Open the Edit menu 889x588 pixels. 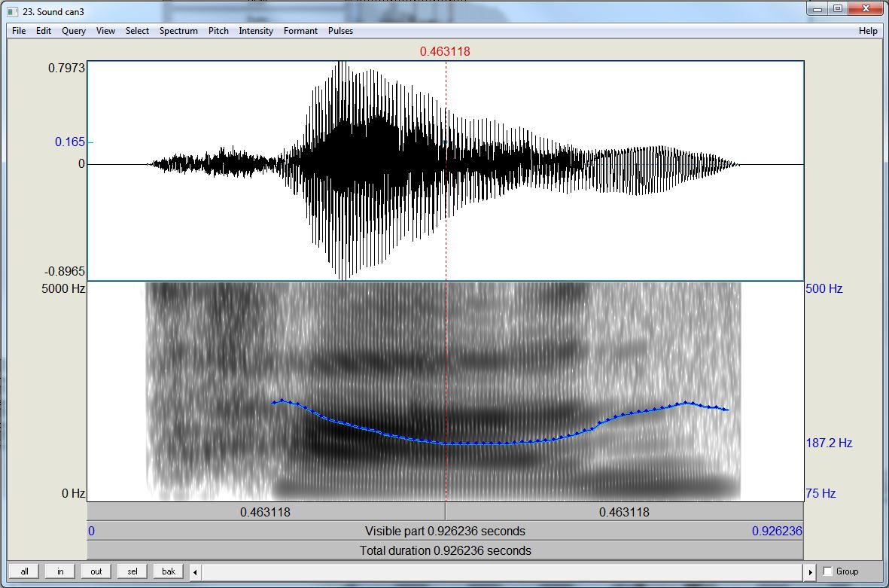point(44,31)
